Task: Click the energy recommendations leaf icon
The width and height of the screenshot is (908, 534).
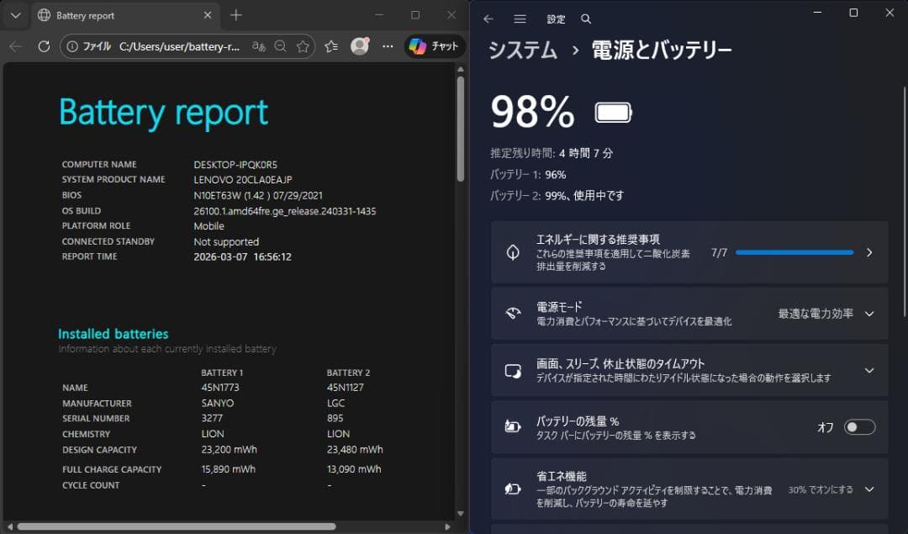Action: [x=513, y=252]
